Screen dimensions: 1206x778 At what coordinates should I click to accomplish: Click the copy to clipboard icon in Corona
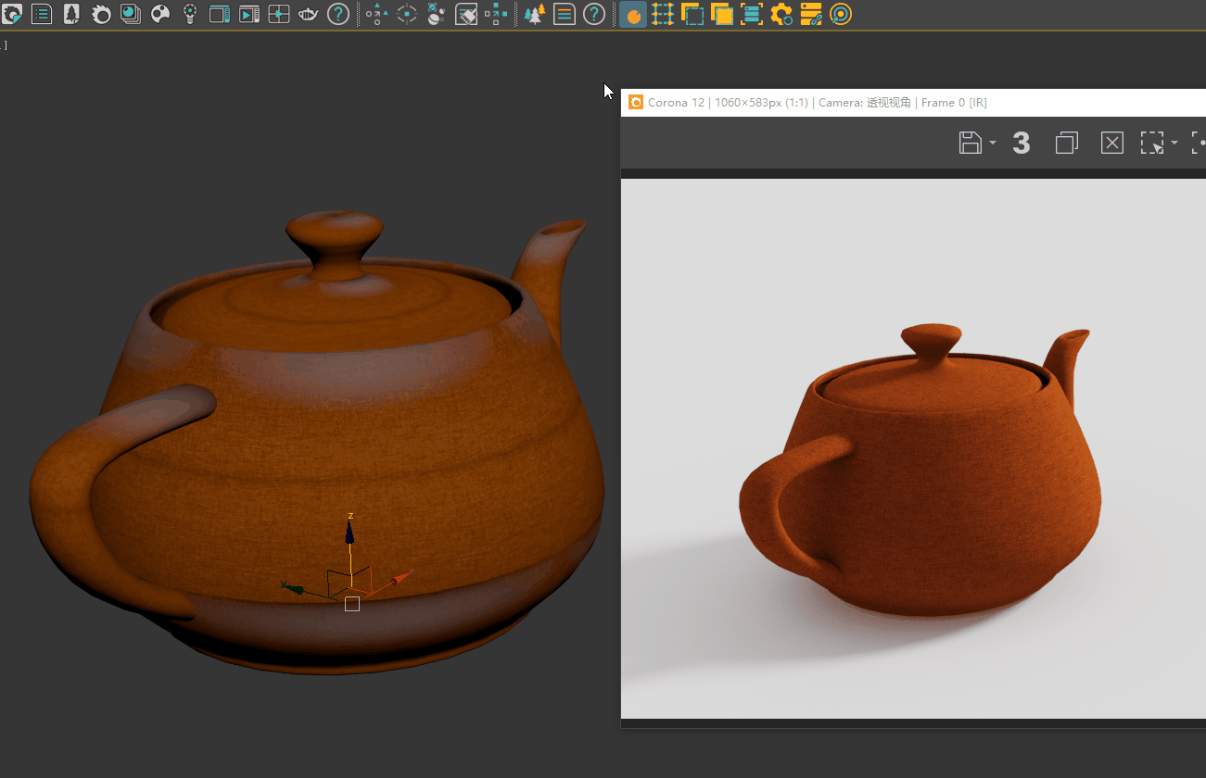coord(1067,143)
